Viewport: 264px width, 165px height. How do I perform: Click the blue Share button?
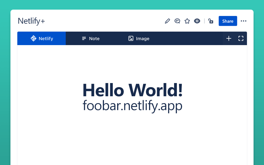click(228, 21)
